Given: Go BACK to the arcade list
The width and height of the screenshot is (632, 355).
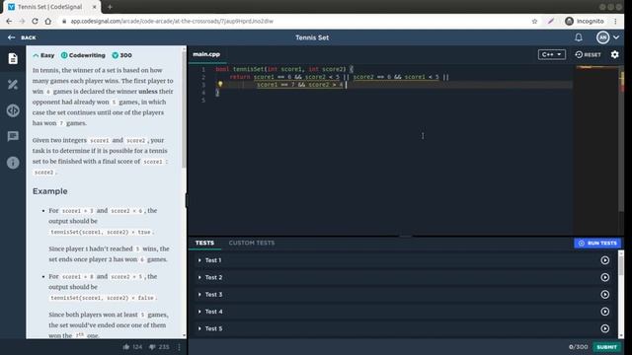Looking at the screenshot, I should [22, 37].
